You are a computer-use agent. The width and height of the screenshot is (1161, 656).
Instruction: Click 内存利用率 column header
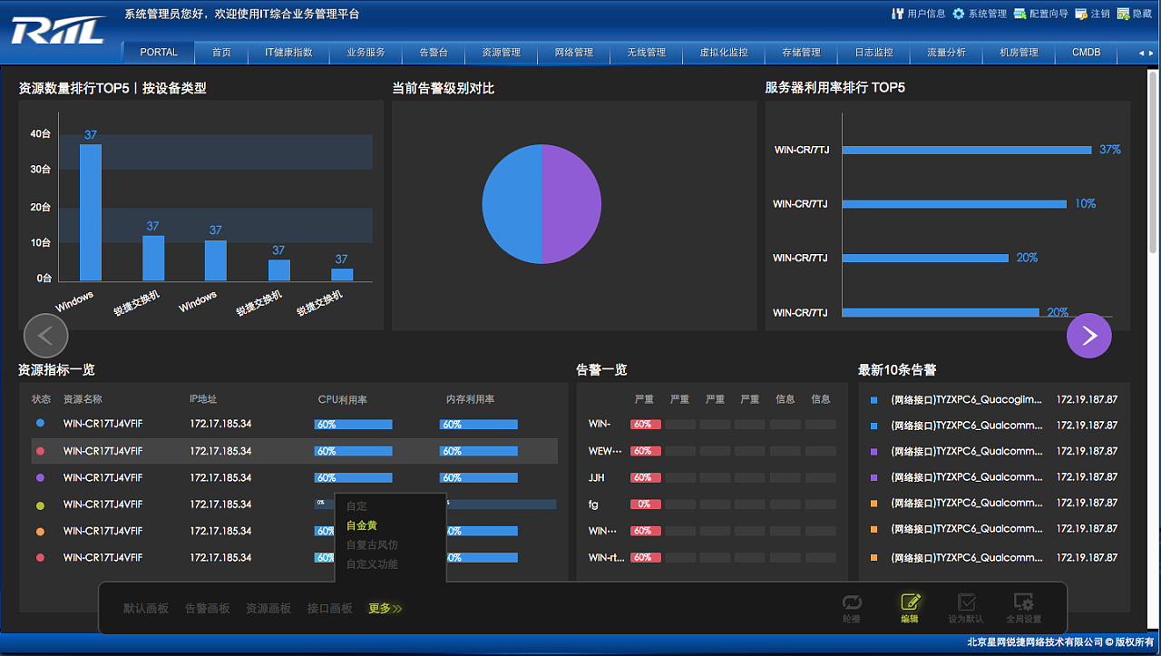(x=470, y=399)
